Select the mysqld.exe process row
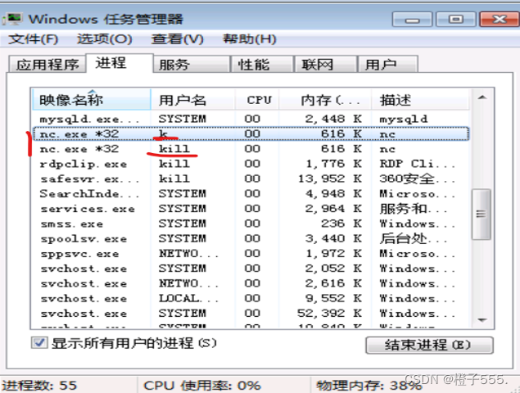Viewport: 520px width, 393px height. pyautogui.click(x=251, y=119)
